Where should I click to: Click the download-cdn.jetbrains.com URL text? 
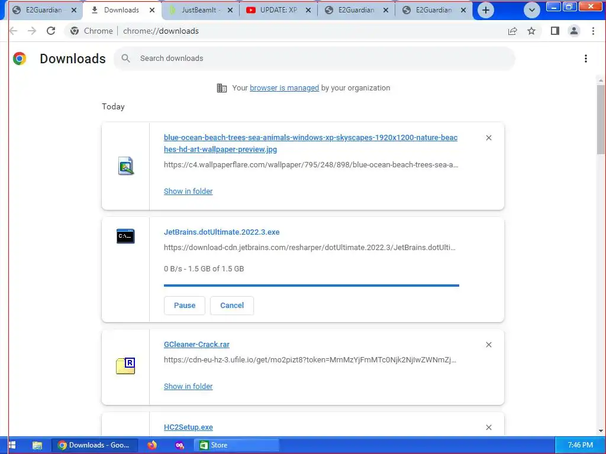pos(310,248)
